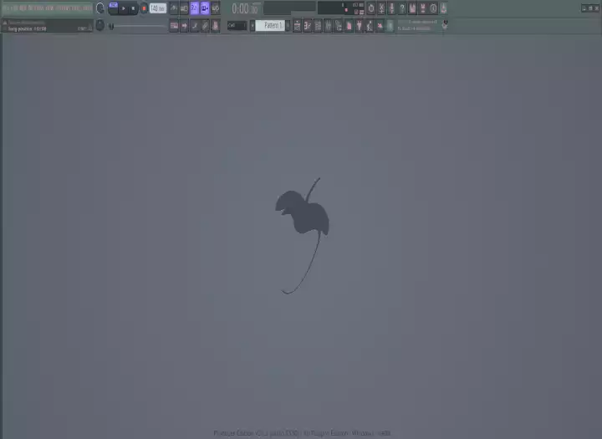The image size is (602, 439).
Task: Disable the highlighted countdown before recording button
Action: (x=195, y=8)
